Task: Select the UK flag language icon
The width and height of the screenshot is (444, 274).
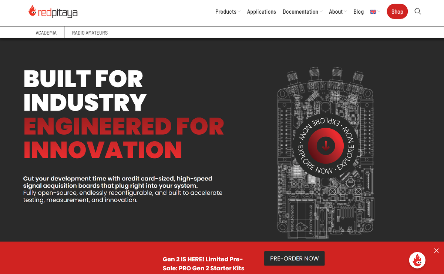Action: click(x=373, y=12)
